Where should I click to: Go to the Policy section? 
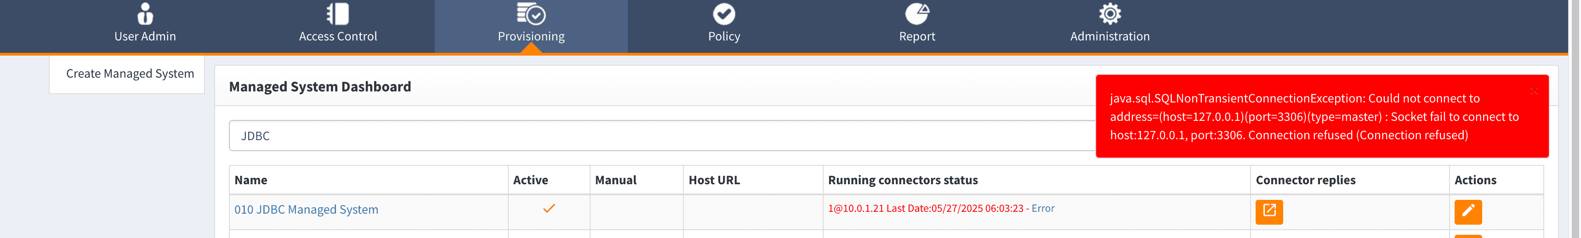[x=723, y=24]
